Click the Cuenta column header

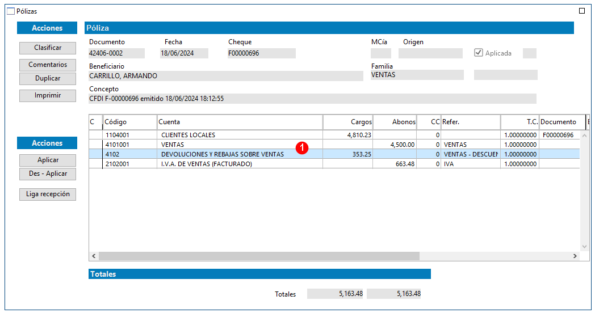(240, 122)
